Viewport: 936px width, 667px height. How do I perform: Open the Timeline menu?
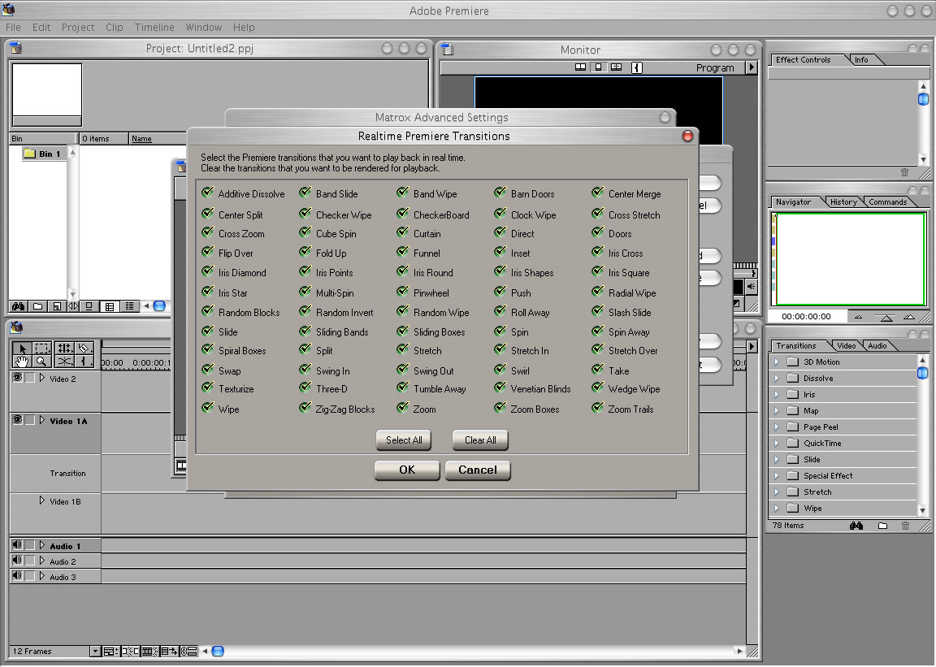154,28
